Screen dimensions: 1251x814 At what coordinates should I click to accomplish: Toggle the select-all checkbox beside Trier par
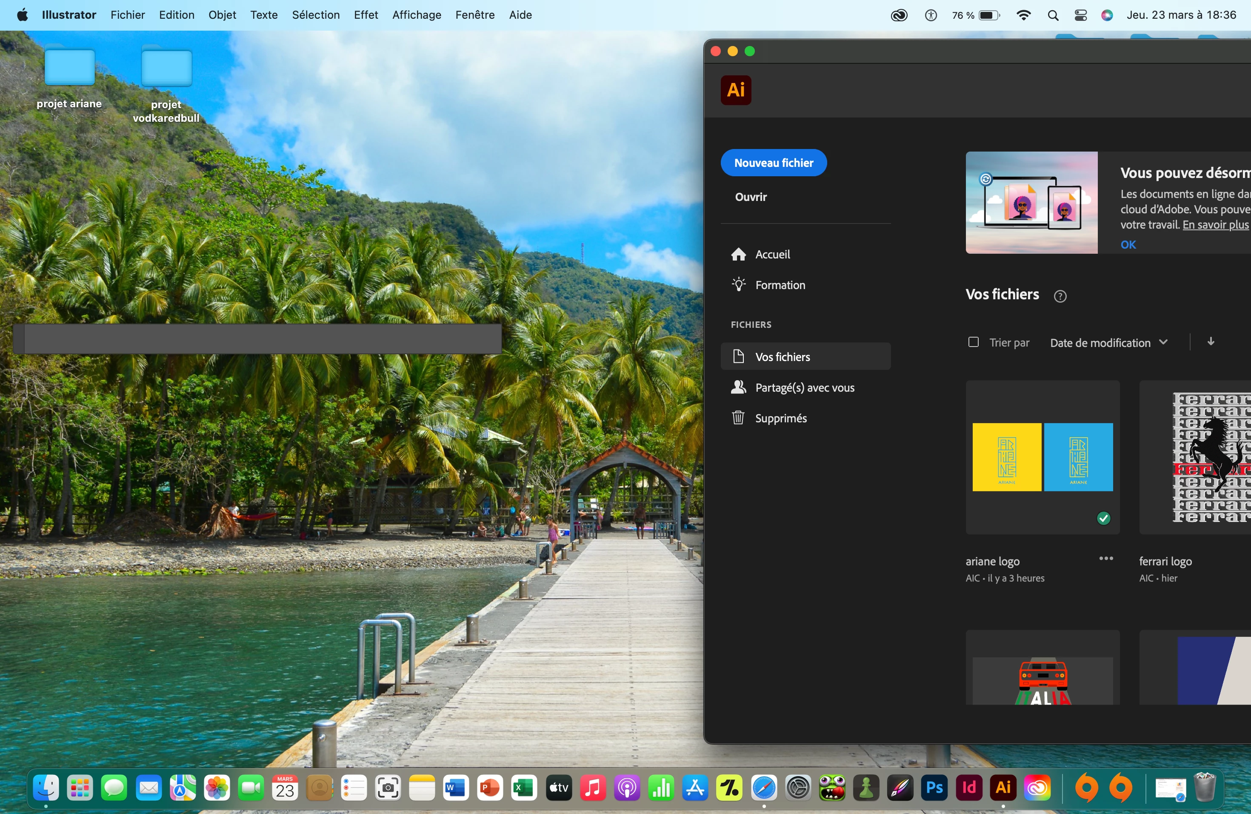point(973,342)
